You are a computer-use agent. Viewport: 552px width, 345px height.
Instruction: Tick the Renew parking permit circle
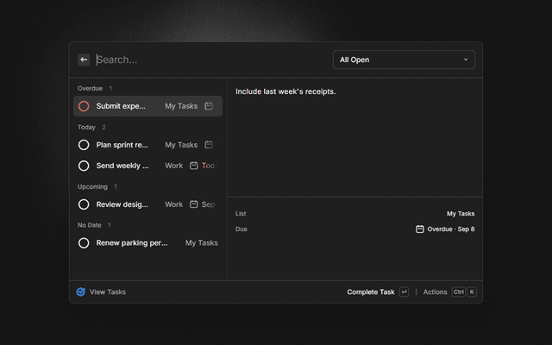pos(84,243)
